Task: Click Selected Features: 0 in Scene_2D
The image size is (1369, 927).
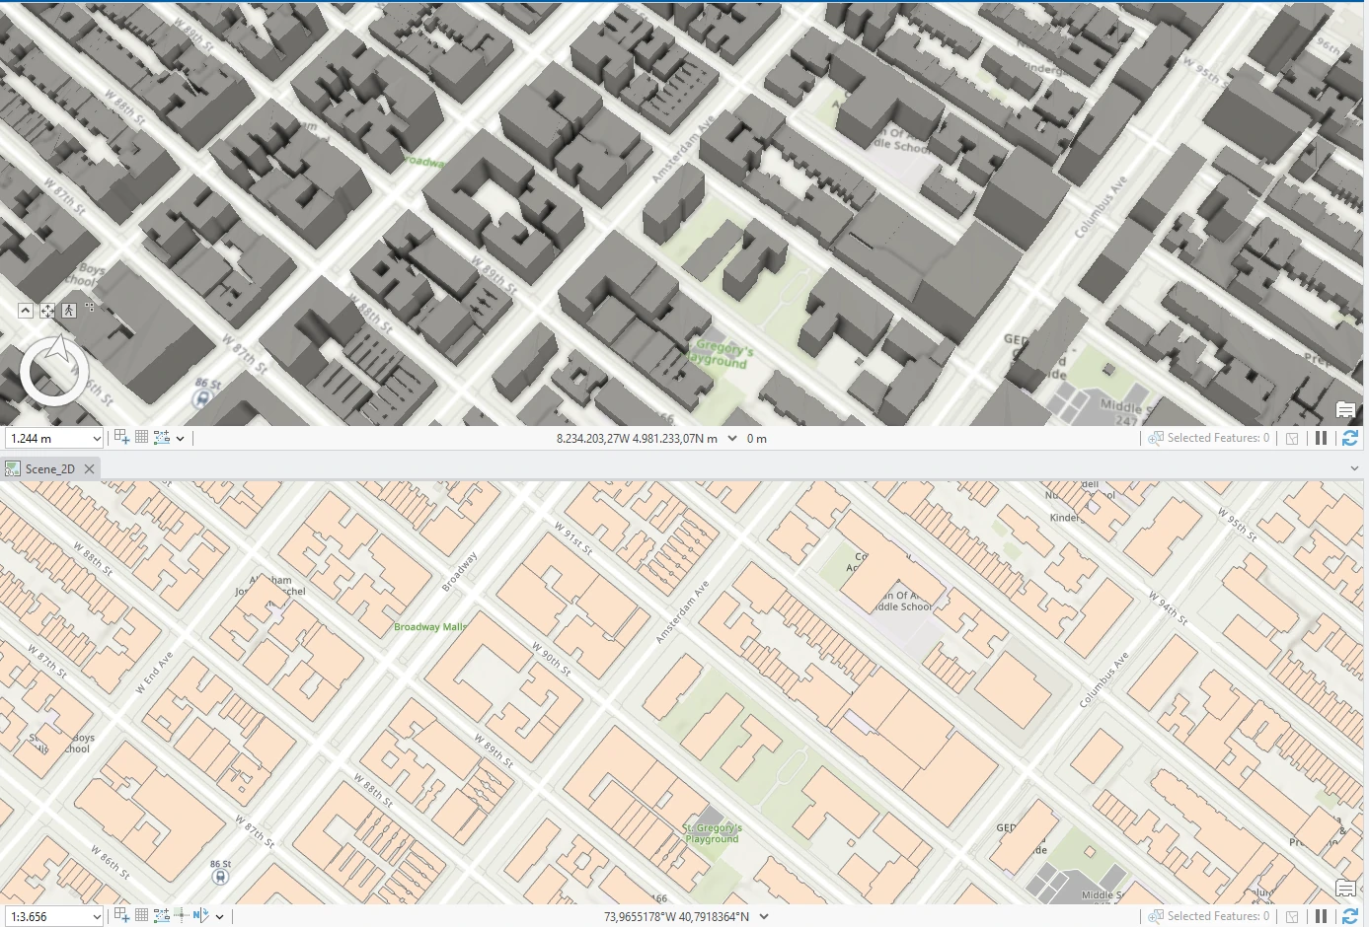Action: click(x=1218, y=916)
